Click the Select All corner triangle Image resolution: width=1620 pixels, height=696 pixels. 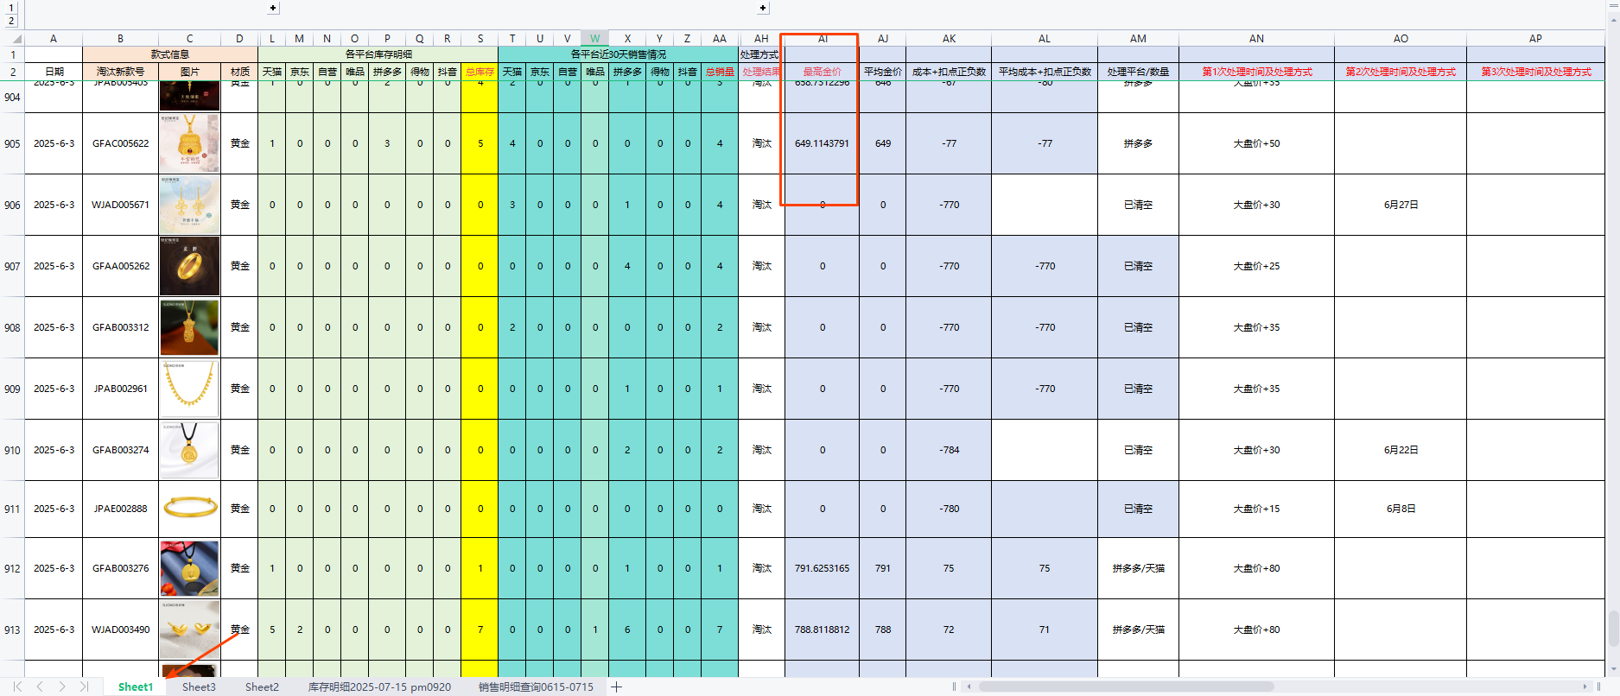15,39
